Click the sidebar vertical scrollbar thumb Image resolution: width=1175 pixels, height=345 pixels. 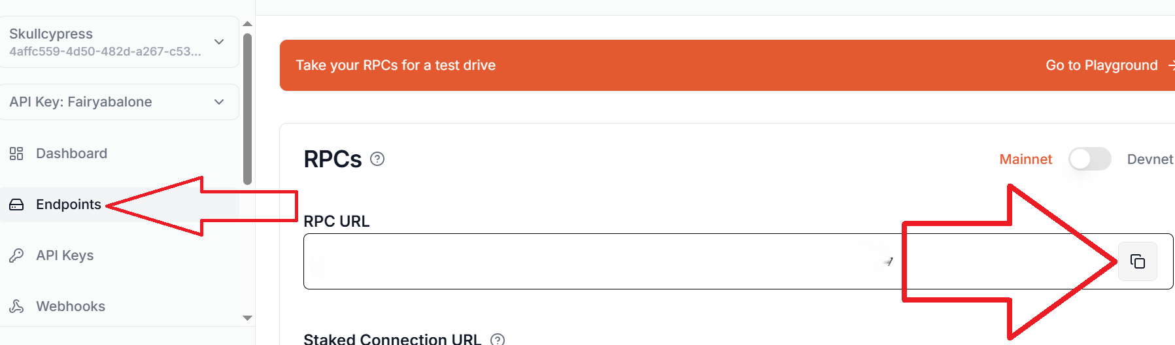tap(247, 109)
